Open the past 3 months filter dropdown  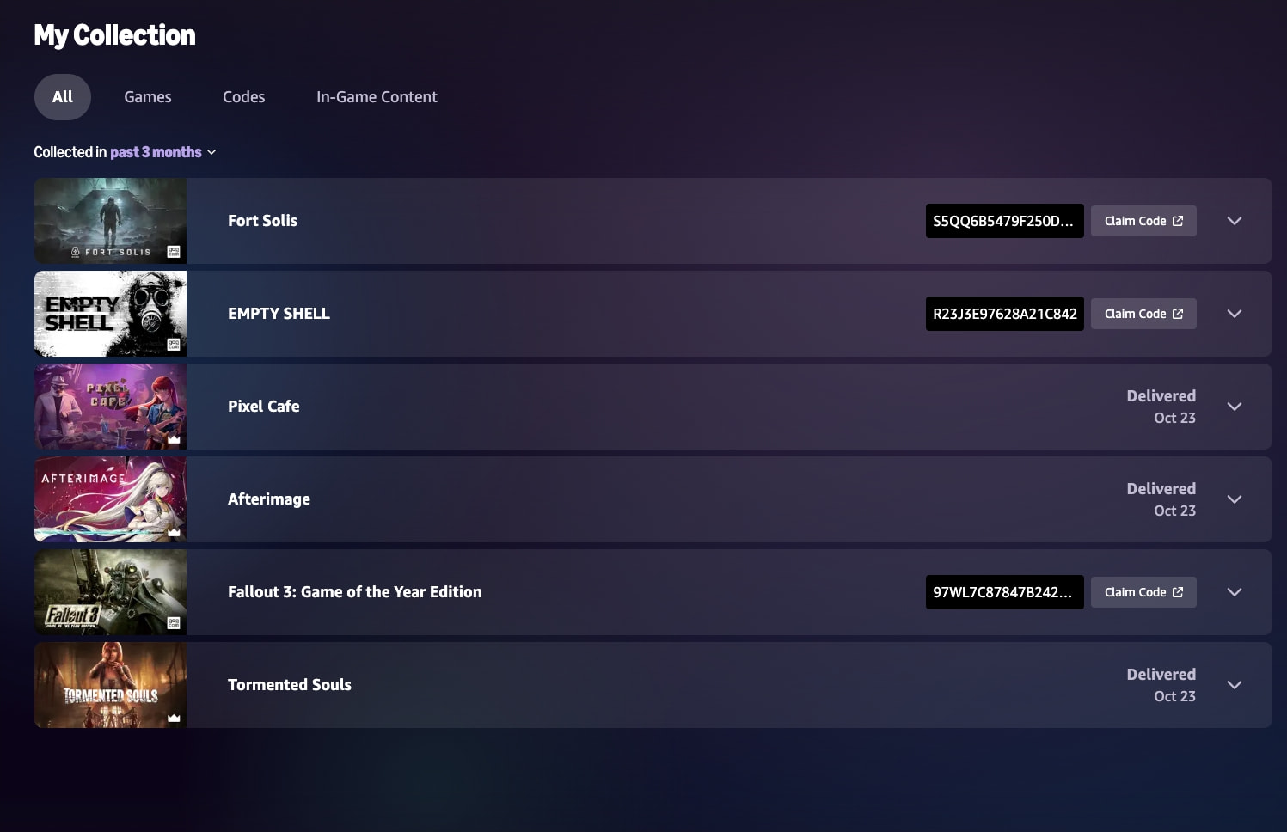pyautogui.click(x=163, y=152)
